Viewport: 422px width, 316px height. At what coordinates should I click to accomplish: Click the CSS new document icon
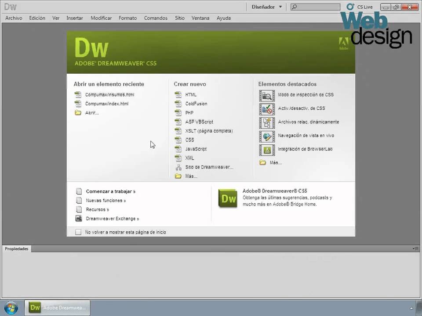[178, 140]
